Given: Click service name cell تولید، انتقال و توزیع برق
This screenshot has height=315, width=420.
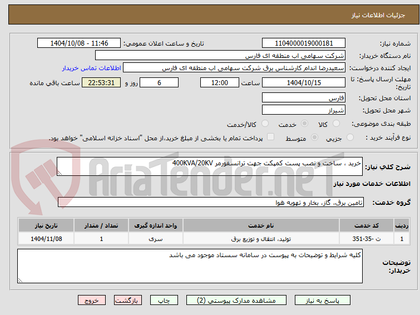Looking at the screenshot, I should [x=261, y=239].
